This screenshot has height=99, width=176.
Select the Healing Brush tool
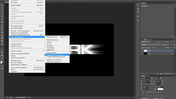pyautogui.click(x=2, y=22)
